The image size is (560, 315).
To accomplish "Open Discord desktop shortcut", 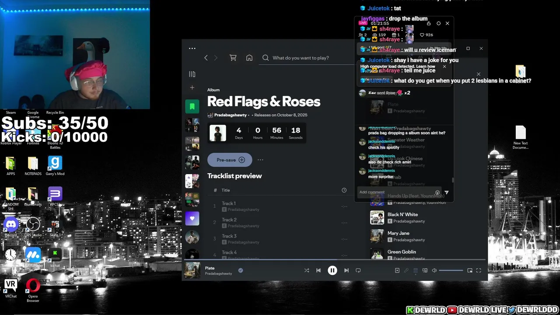I will click(x=10, y=227).
